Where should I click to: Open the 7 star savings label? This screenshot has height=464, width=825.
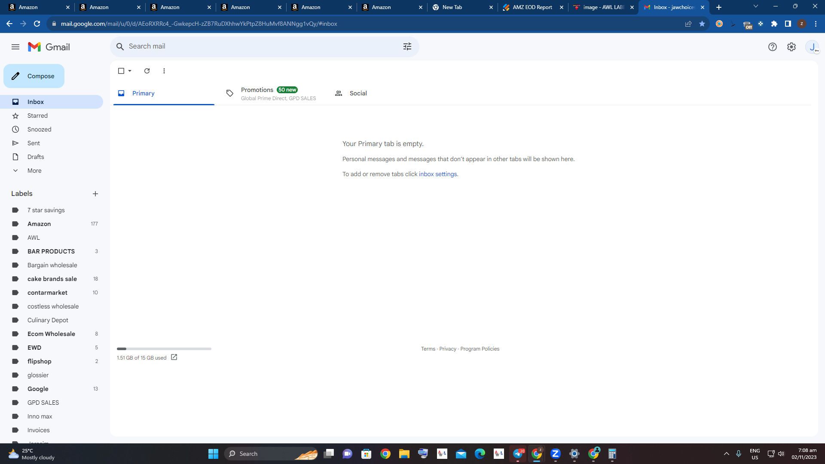click(52, 210)
